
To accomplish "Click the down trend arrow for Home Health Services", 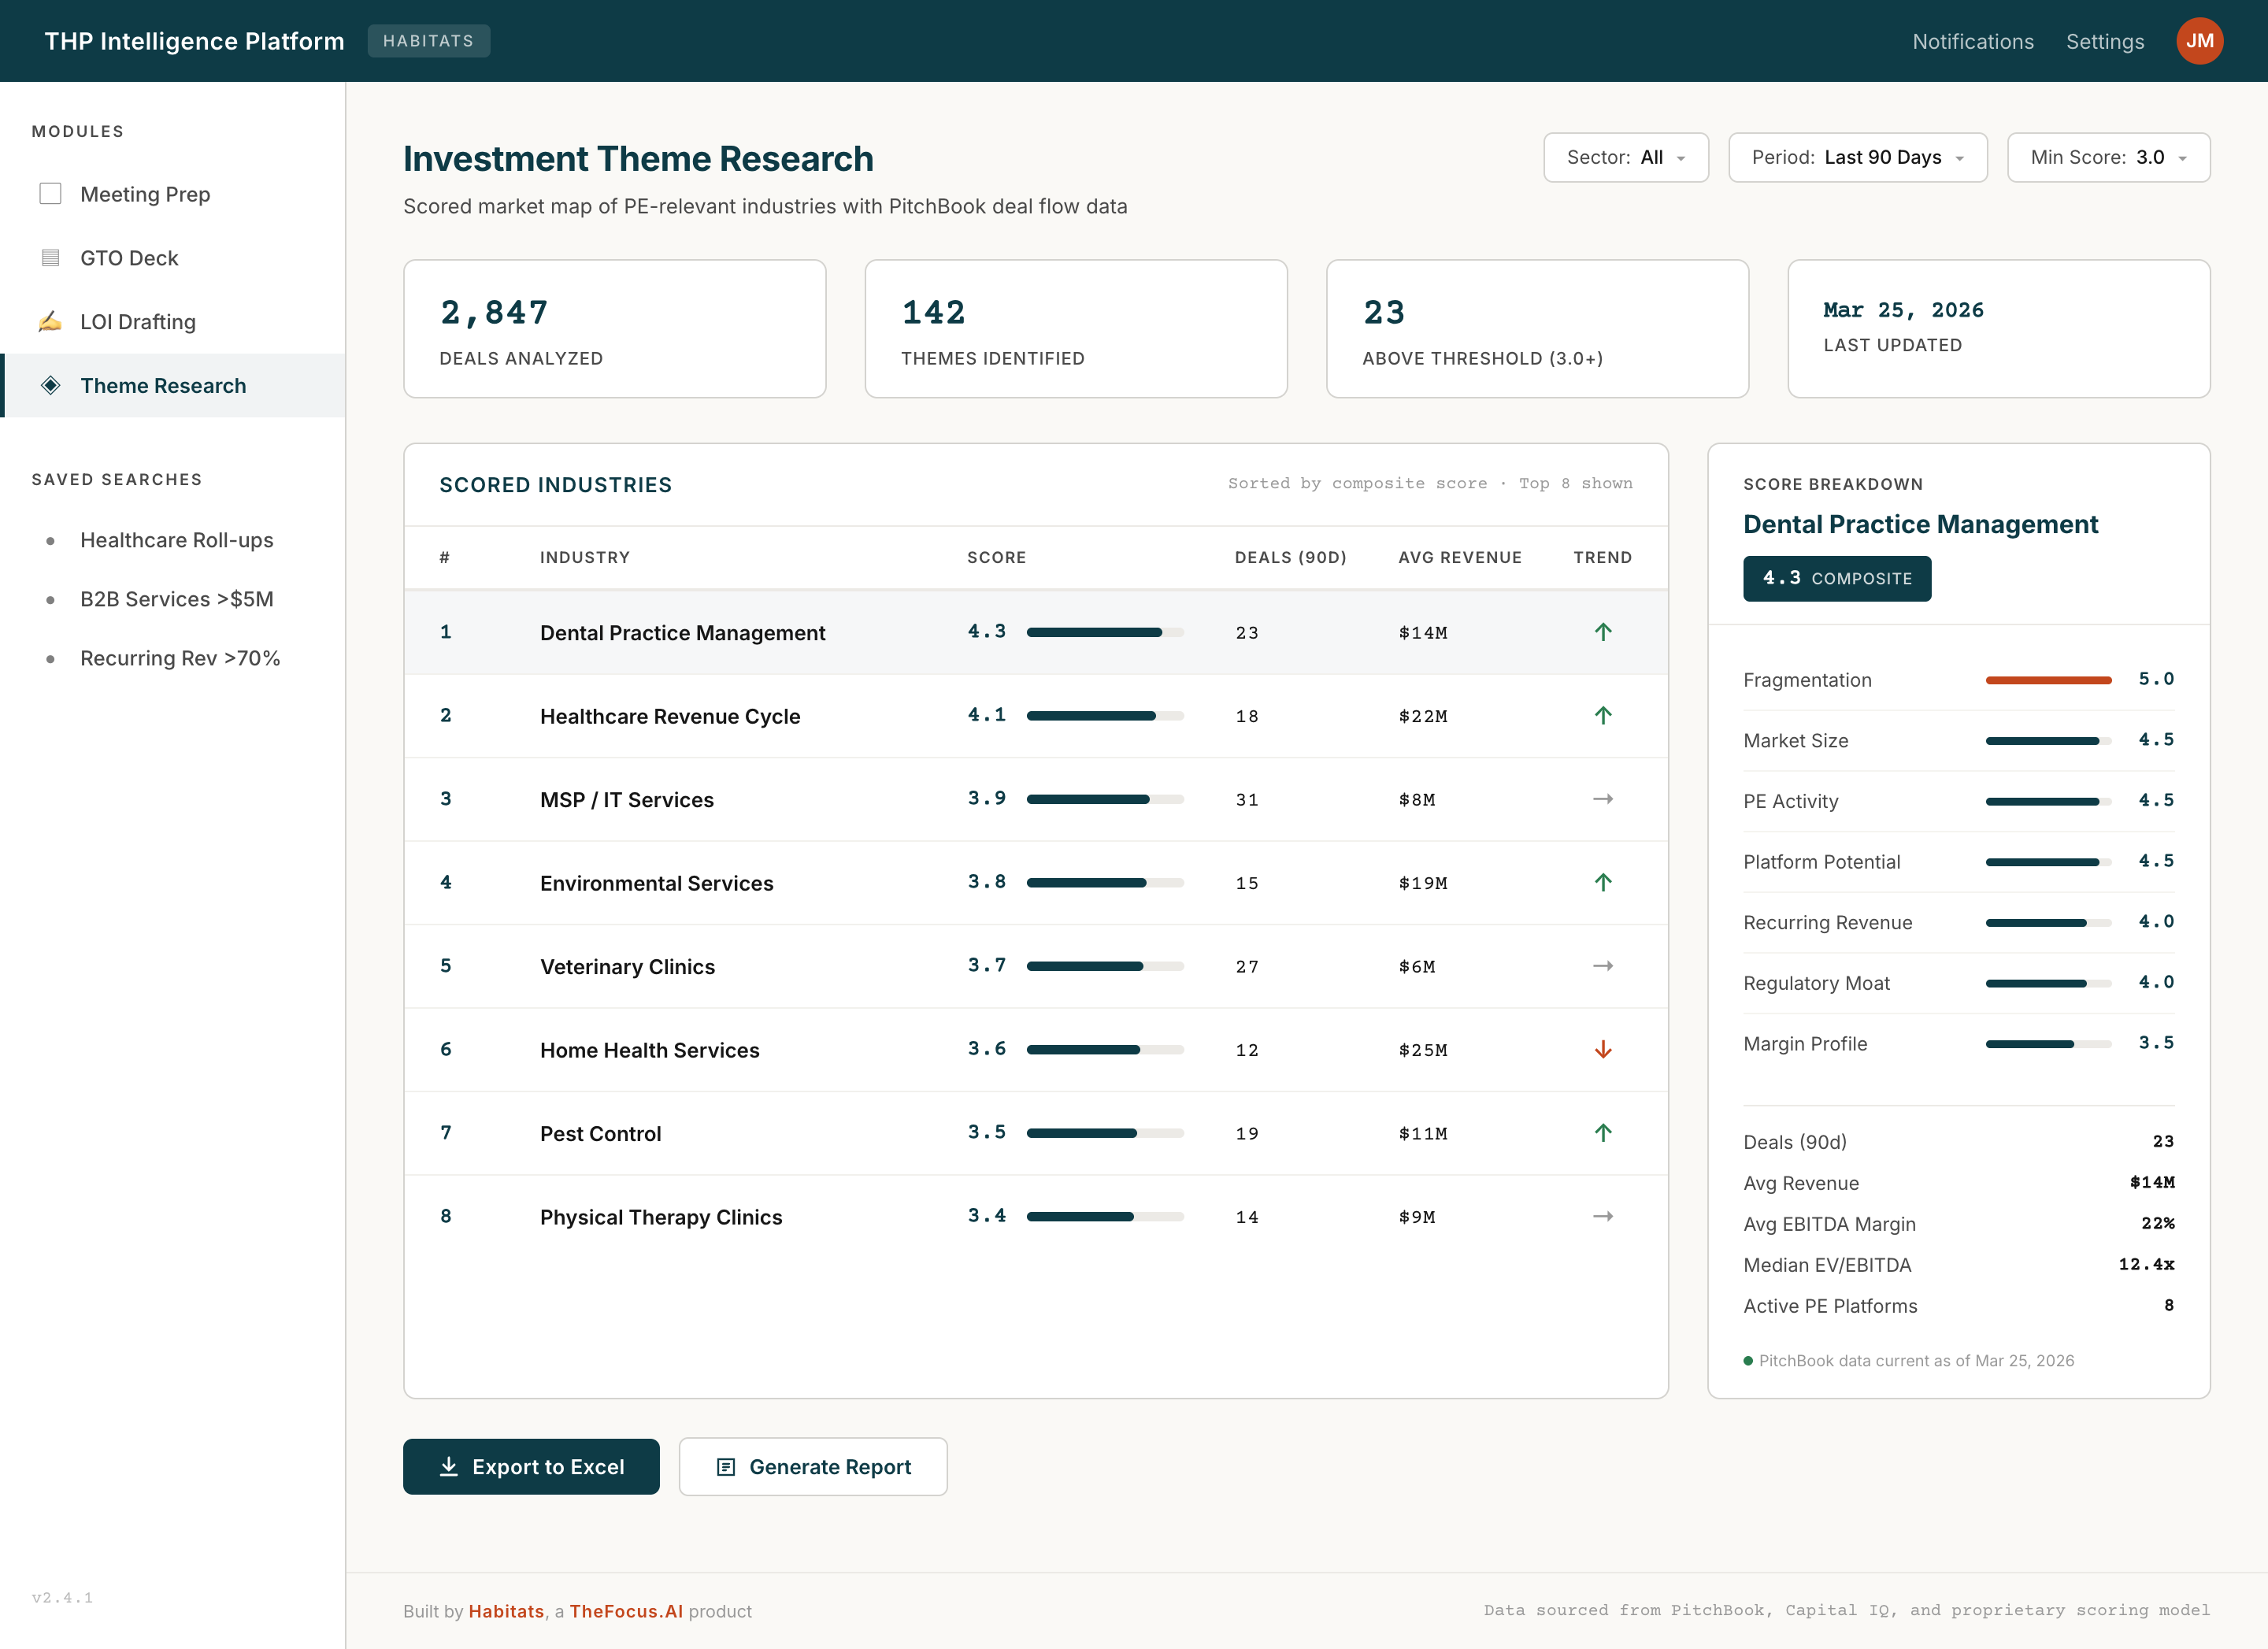I will [1602, 1049].
